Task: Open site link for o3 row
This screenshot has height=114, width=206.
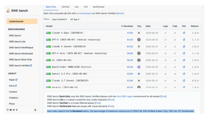Action: 184,60
